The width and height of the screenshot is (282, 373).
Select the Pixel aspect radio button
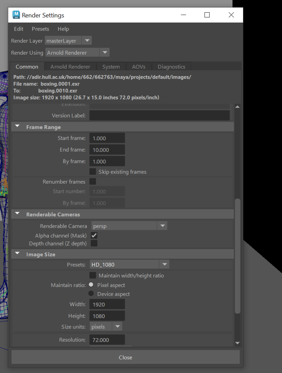coord(91,285)
